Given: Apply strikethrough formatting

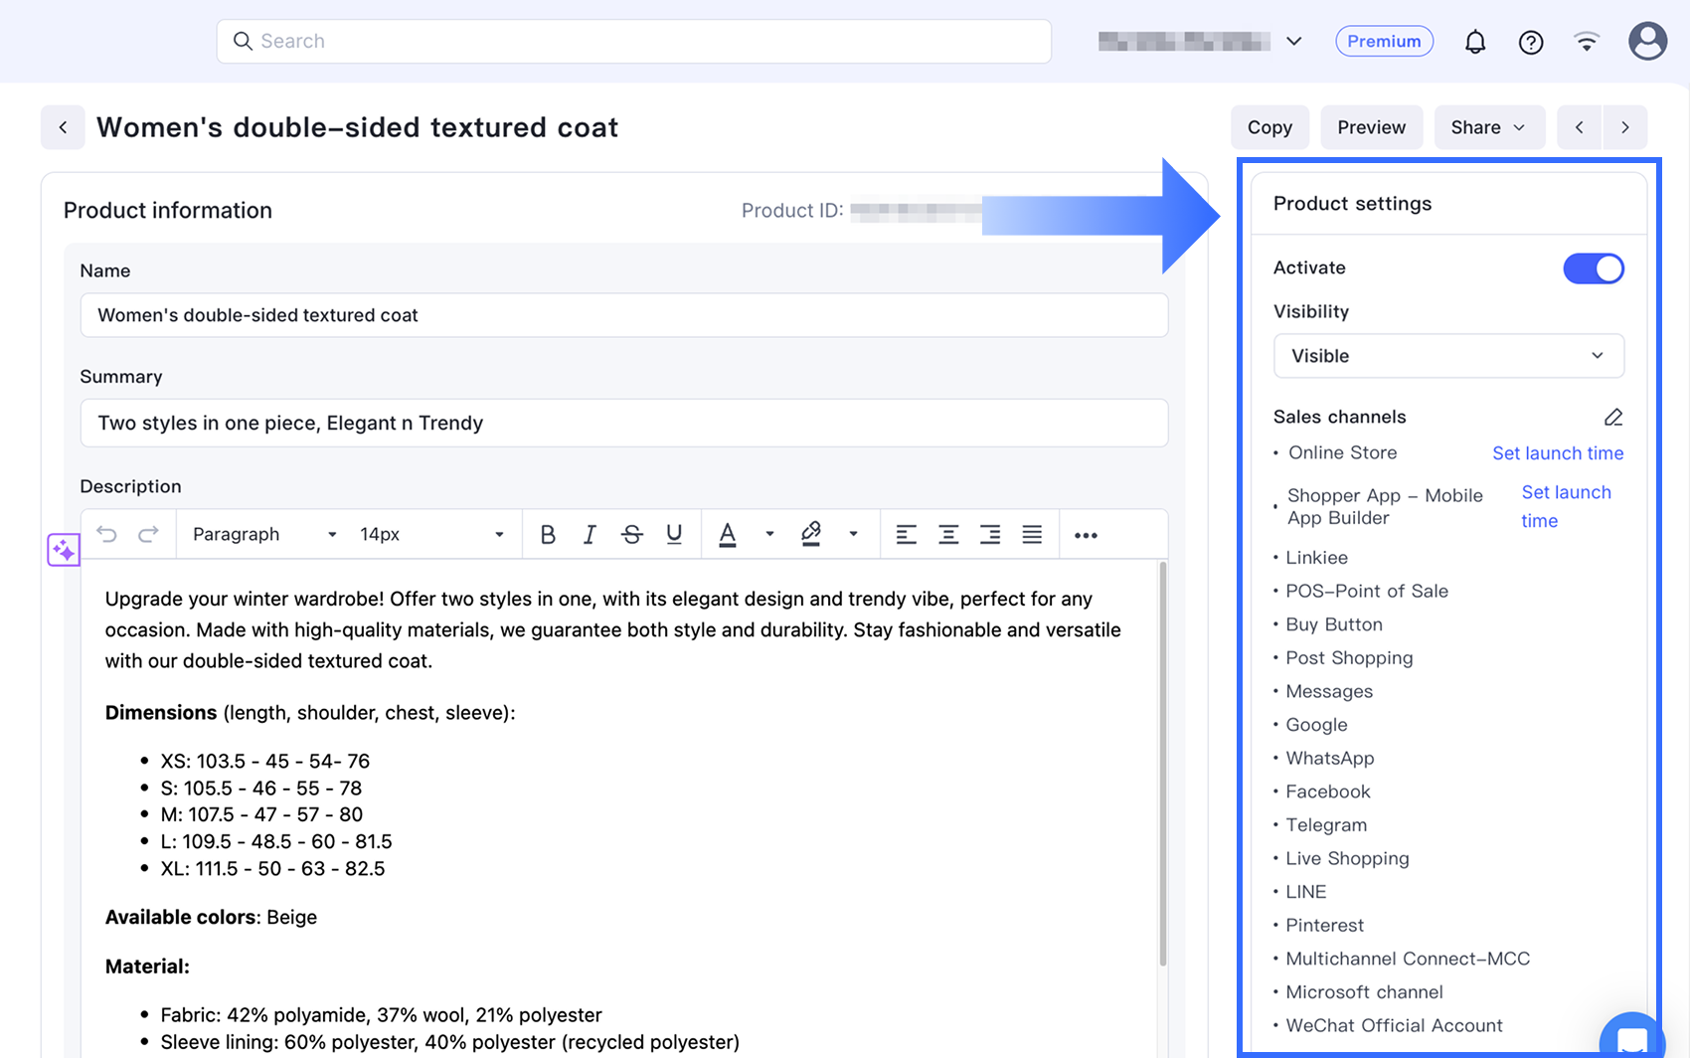Looking at the screenshot, I should click(x=631, y=535).
